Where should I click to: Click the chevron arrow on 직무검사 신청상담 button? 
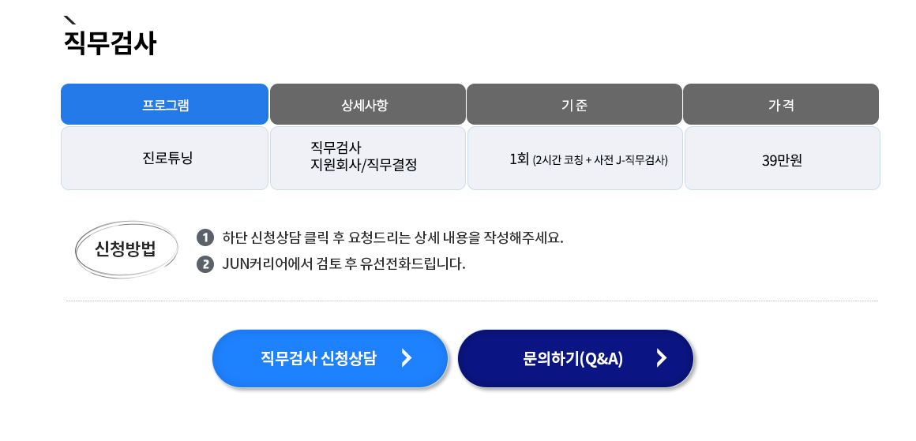tap(407, 358)
